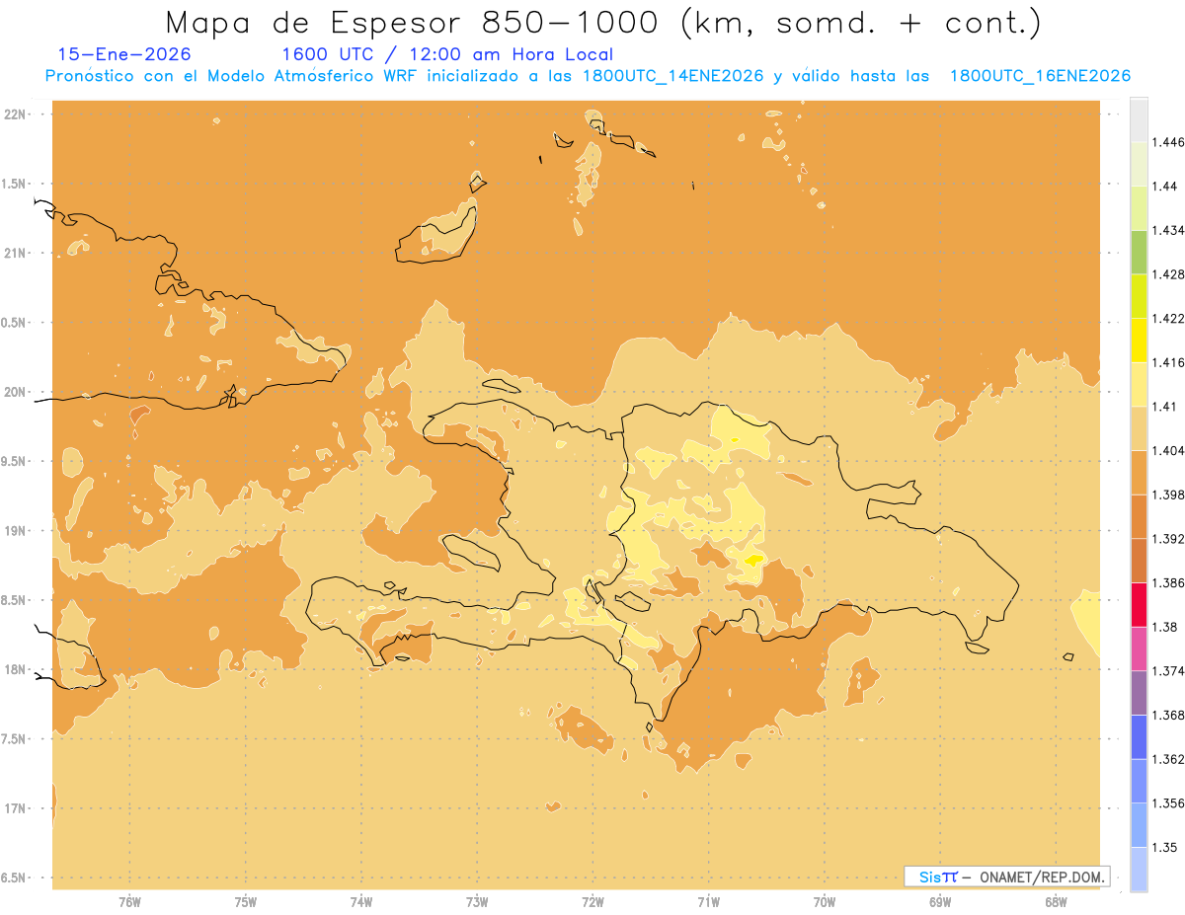The height and width of the screenshot is (915, 1185).
Task: Click legend value 1.362
Action: pyautogui.click(x=1167, y=759)
